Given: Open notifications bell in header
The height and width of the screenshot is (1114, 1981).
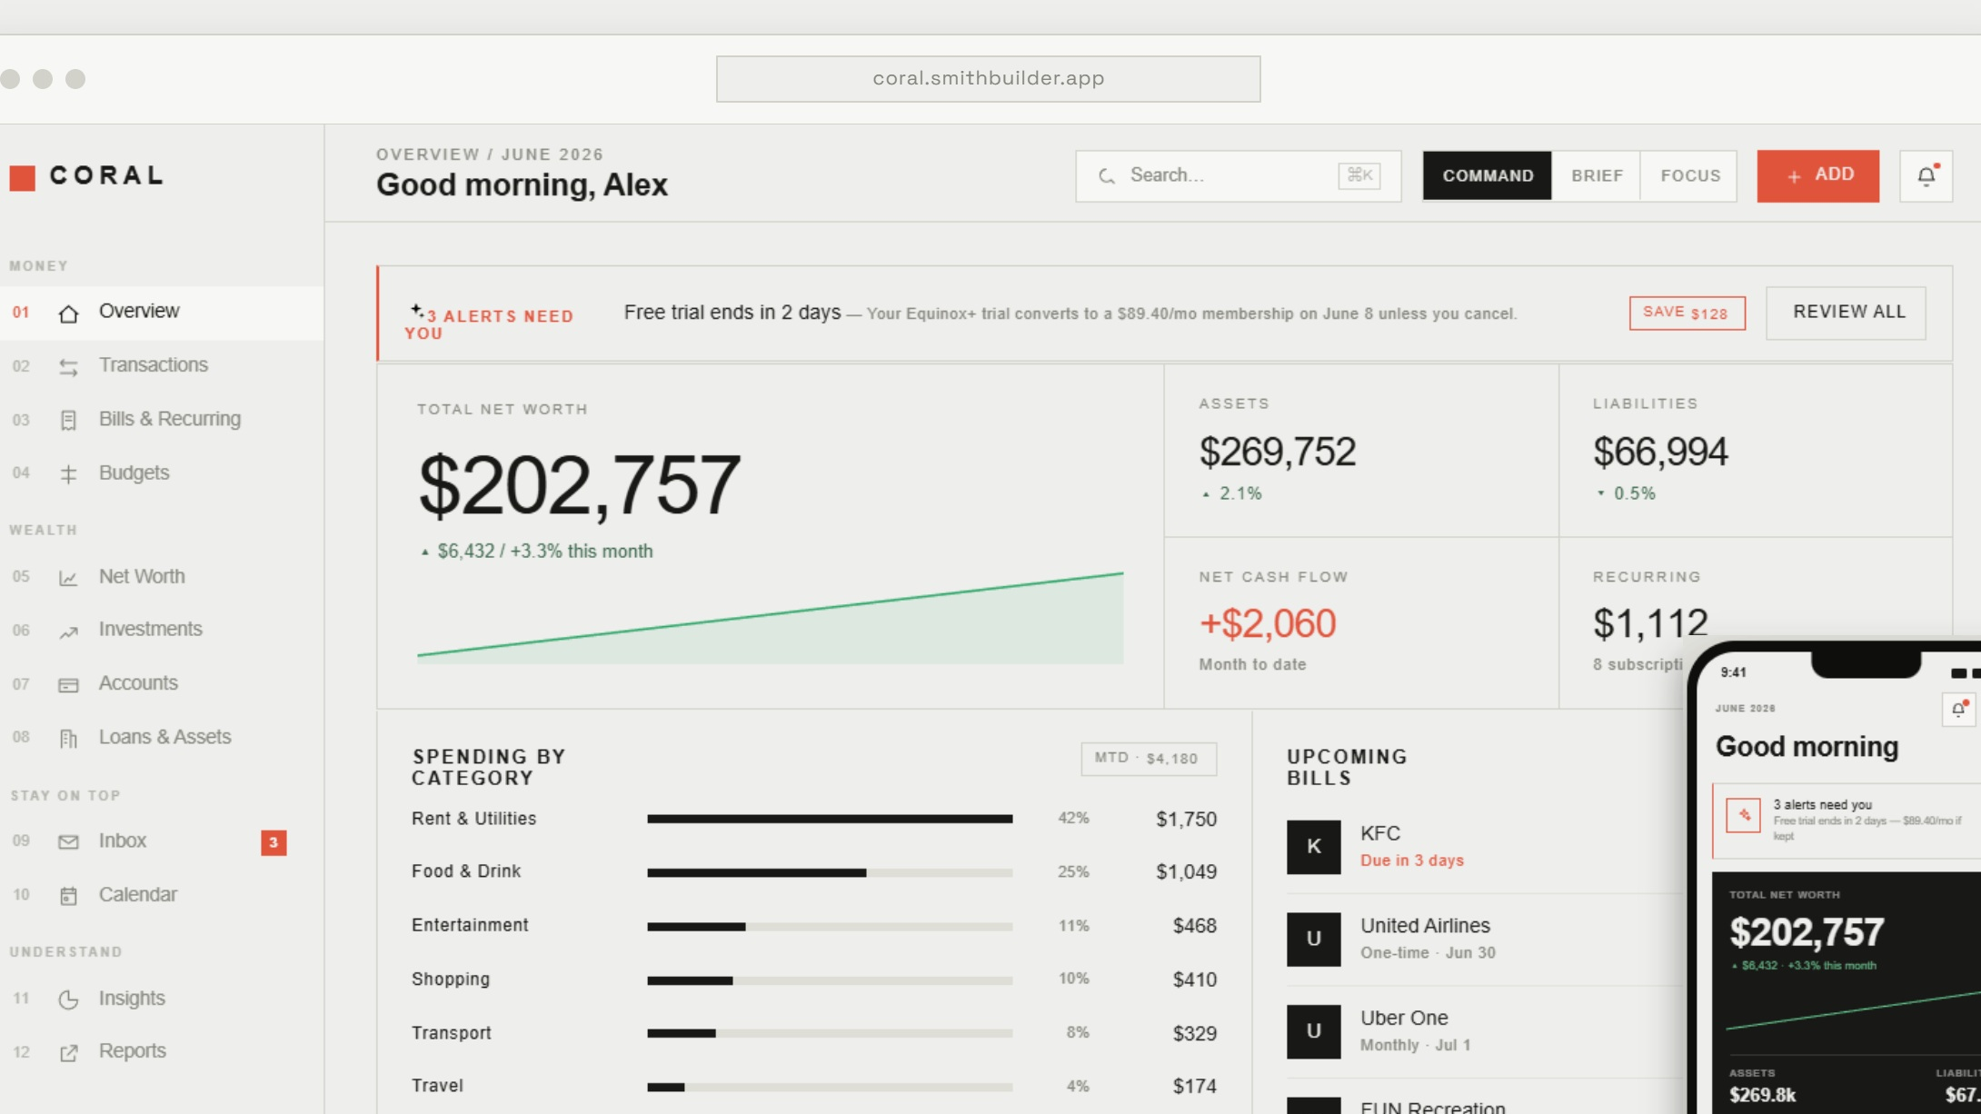Looking at the screenshot, I should [1926, 175].
